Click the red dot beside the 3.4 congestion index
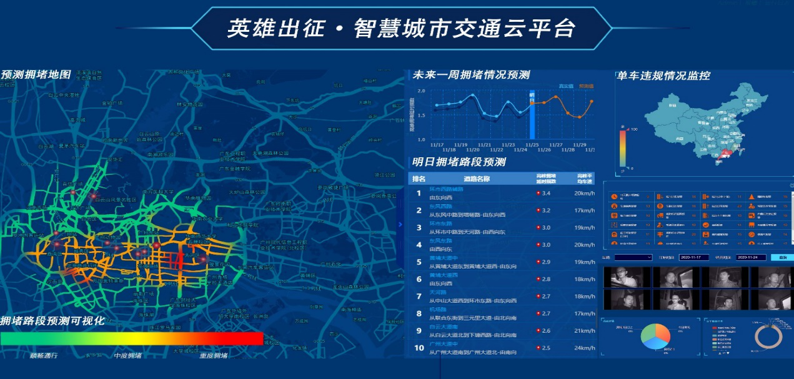 click(538, 194)
